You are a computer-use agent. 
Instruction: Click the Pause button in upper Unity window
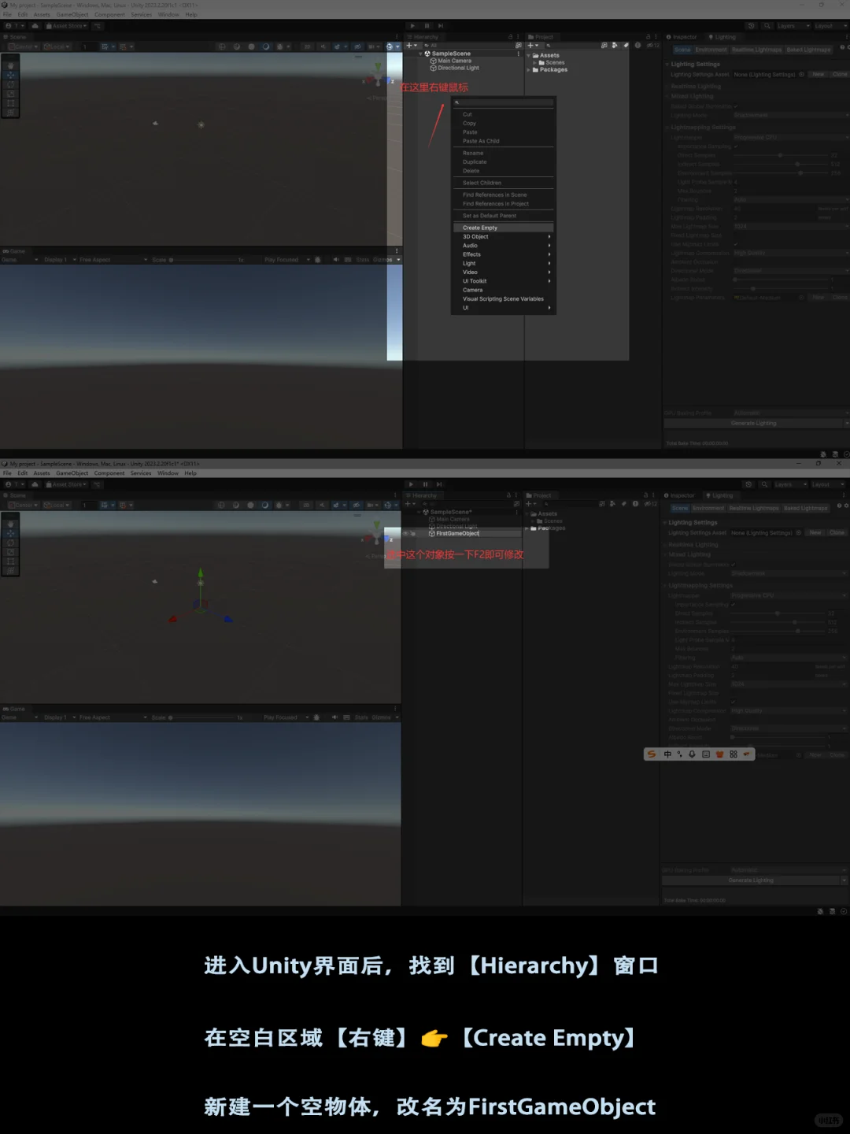pyautogui.click(x=427, y=26)
